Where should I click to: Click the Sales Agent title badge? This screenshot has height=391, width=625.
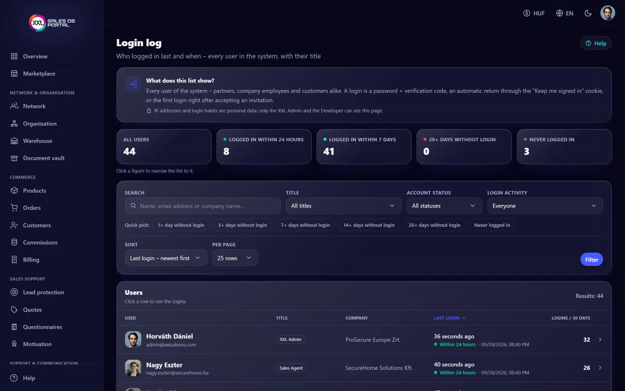click(x=291, y=368)
